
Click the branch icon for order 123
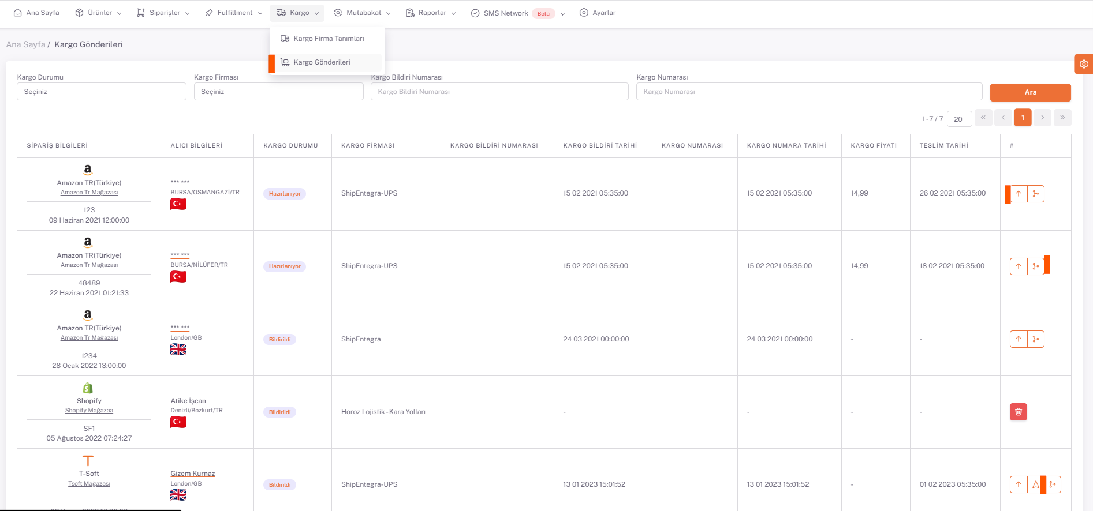(1036, 194)
